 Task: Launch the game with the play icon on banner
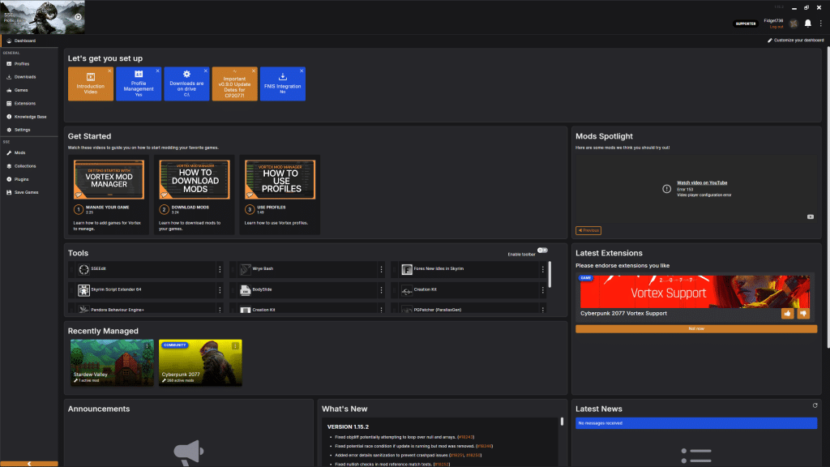pos(78,17)
